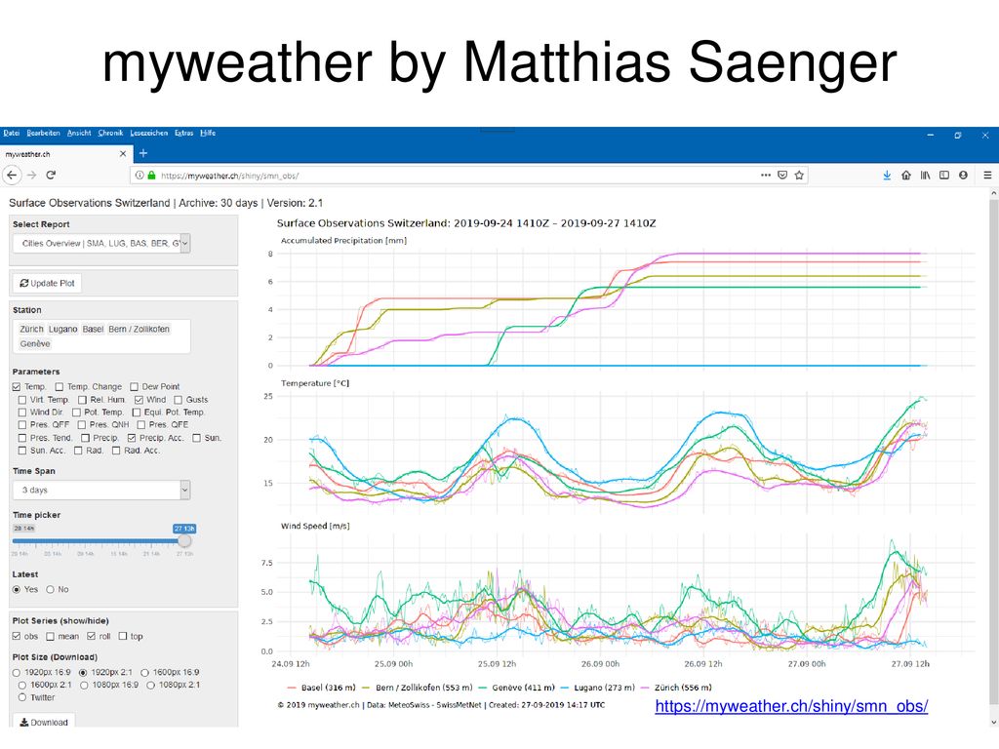
Task: Enable the Temp. Change checkbox
Action: pos(60,386)
